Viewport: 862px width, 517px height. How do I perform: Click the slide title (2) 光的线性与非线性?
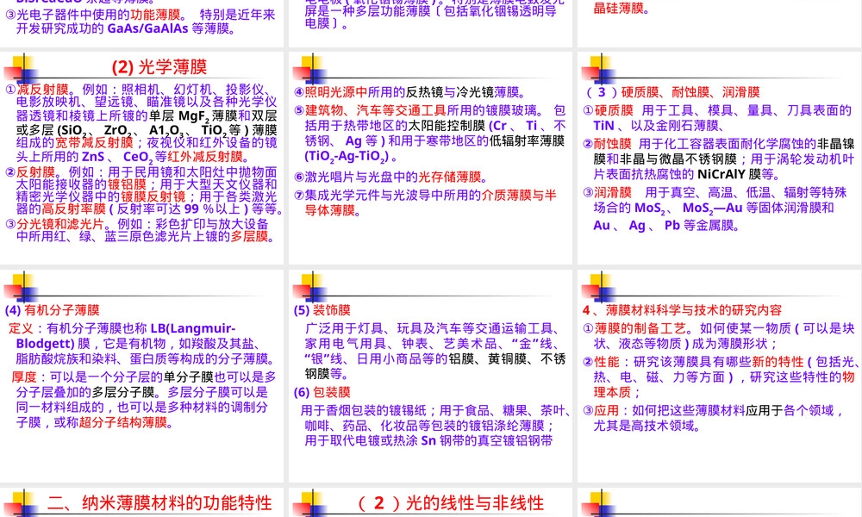450,502
